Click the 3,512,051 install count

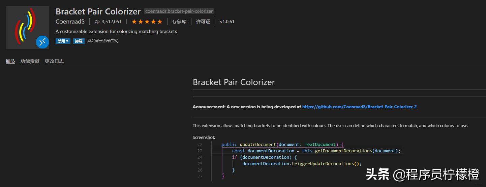pos(112,22)
